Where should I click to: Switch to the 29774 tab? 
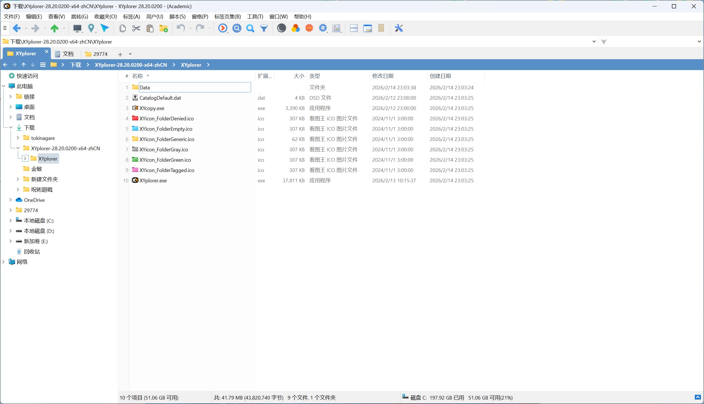click(97, 54)
